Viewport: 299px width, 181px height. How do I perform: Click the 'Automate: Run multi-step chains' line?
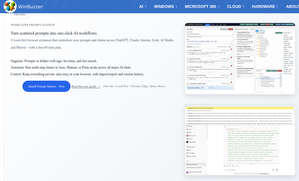(x=71, y=67)
